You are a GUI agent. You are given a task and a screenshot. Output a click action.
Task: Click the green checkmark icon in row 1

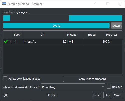6,41
